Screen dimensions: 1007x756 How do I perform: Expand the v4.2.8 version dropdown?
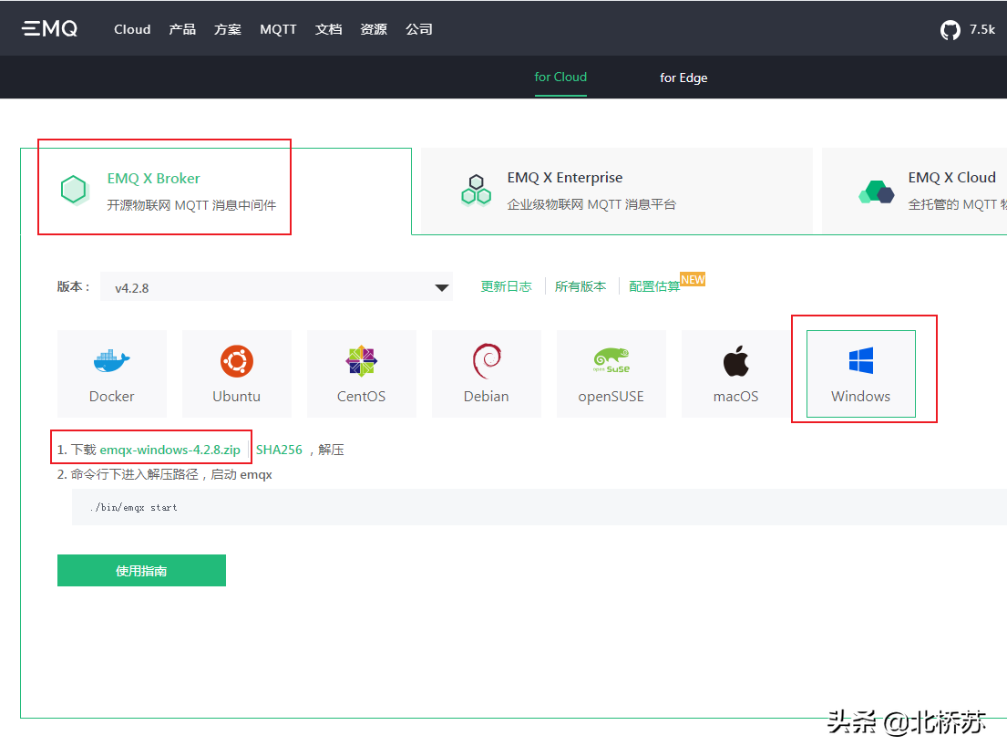pos(276,287)
